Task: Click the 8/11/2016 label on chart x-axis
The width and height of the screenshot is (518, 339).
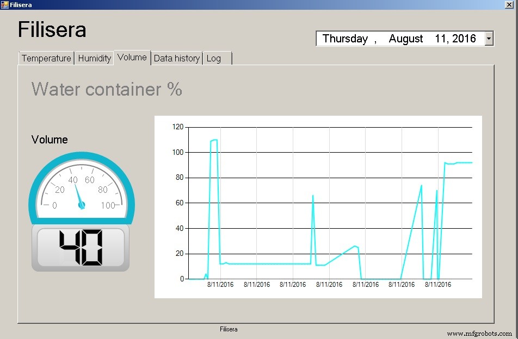Action: [x=220, y=284]
